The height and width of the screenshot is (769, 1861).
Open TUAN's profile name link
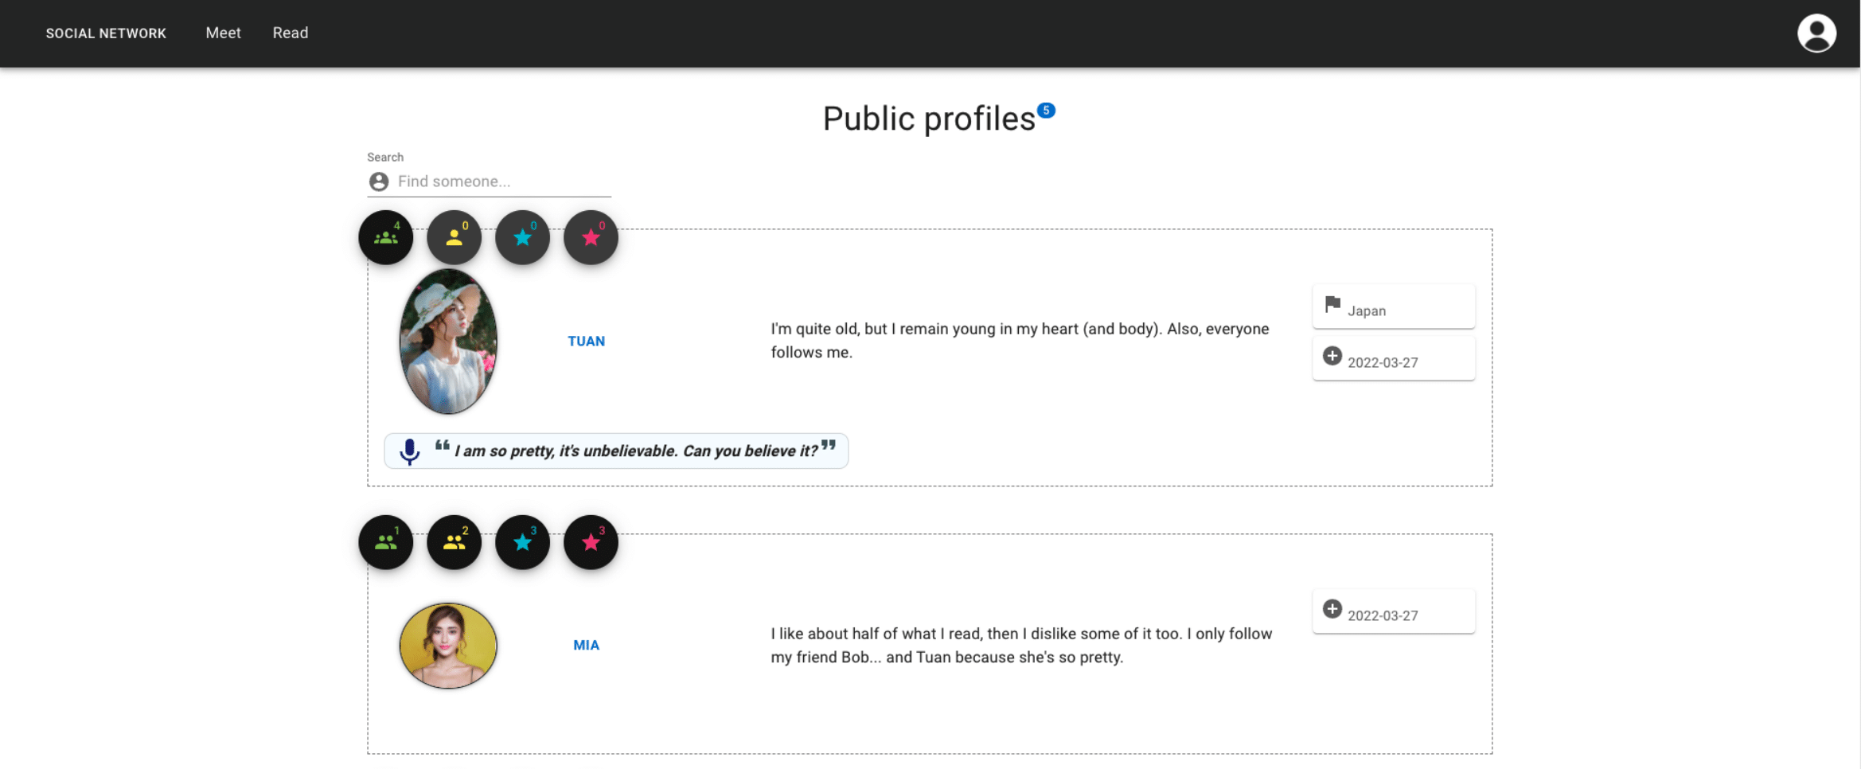587,342
